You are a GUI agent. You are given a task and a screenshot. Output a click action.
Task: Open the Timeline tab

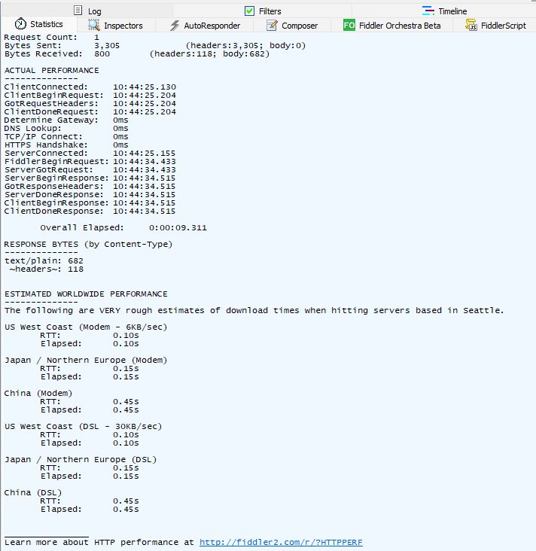click(444, 11)
